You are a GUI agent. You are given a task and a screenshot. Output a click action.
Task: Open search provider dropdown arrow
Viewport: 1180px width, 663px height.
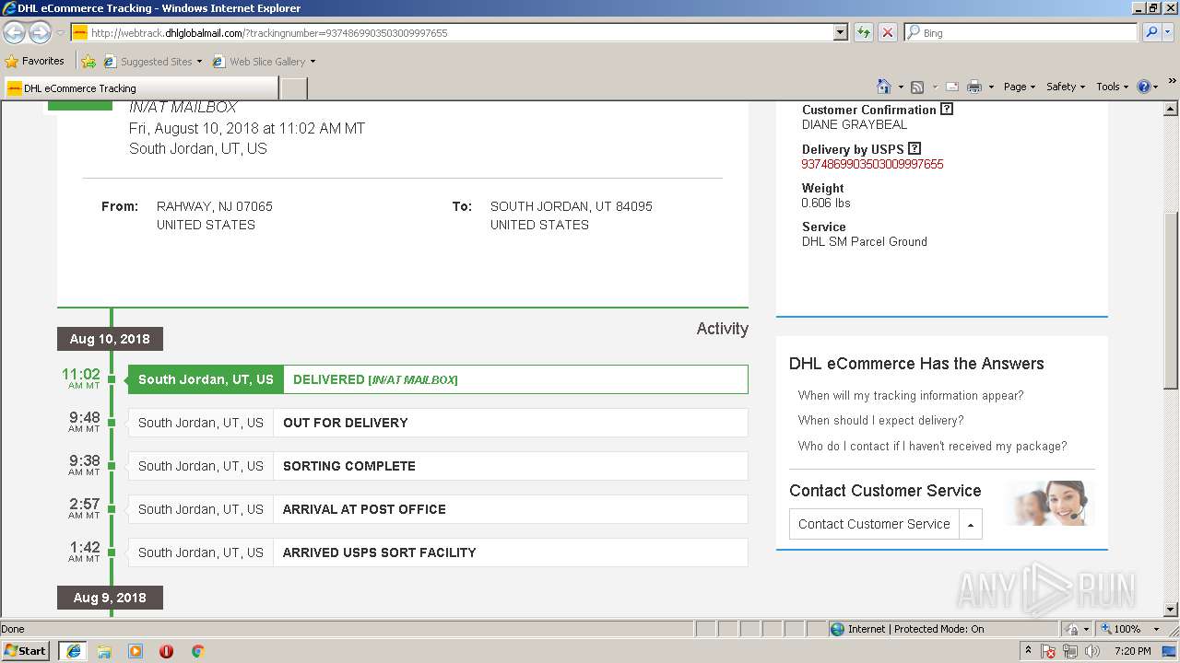(1169, 32)
